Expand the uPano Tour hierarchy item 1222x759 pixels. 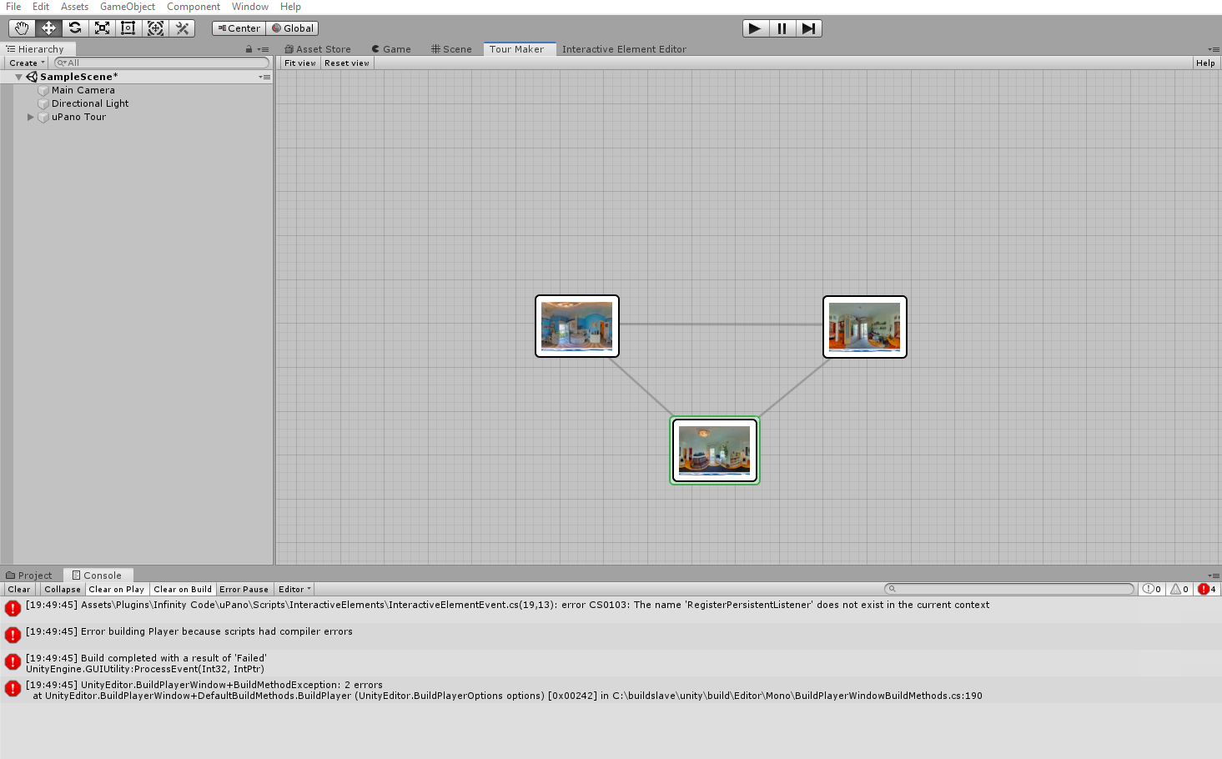coord(31,117)
